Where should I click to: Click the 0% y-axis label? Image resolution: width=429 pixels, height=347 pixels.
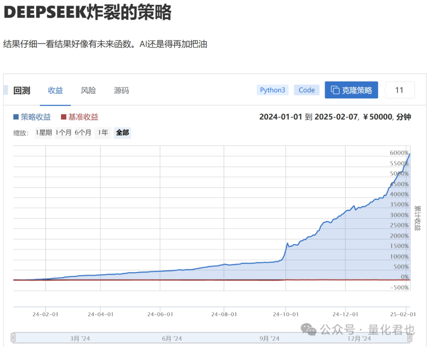pyautogui.click(x=405, y=277)
